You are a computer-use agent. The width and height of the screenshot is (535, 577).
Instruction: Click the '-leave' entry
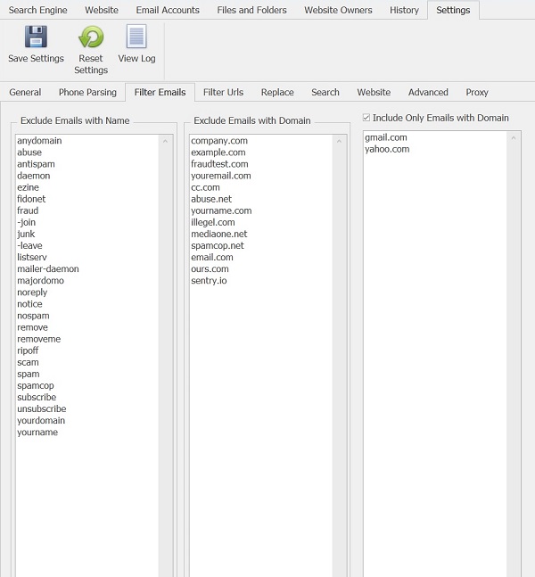pos(29,245)
